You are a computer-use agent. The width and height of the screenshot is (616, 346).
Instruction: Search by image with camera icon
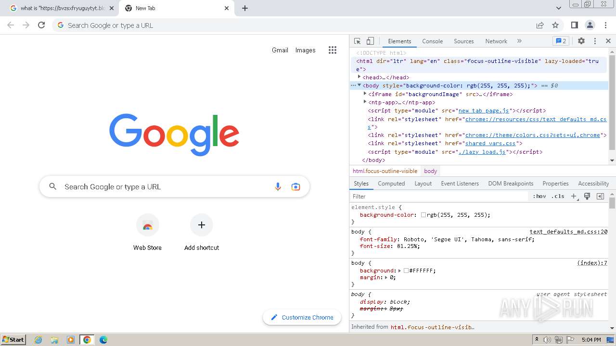coord(295,186)
